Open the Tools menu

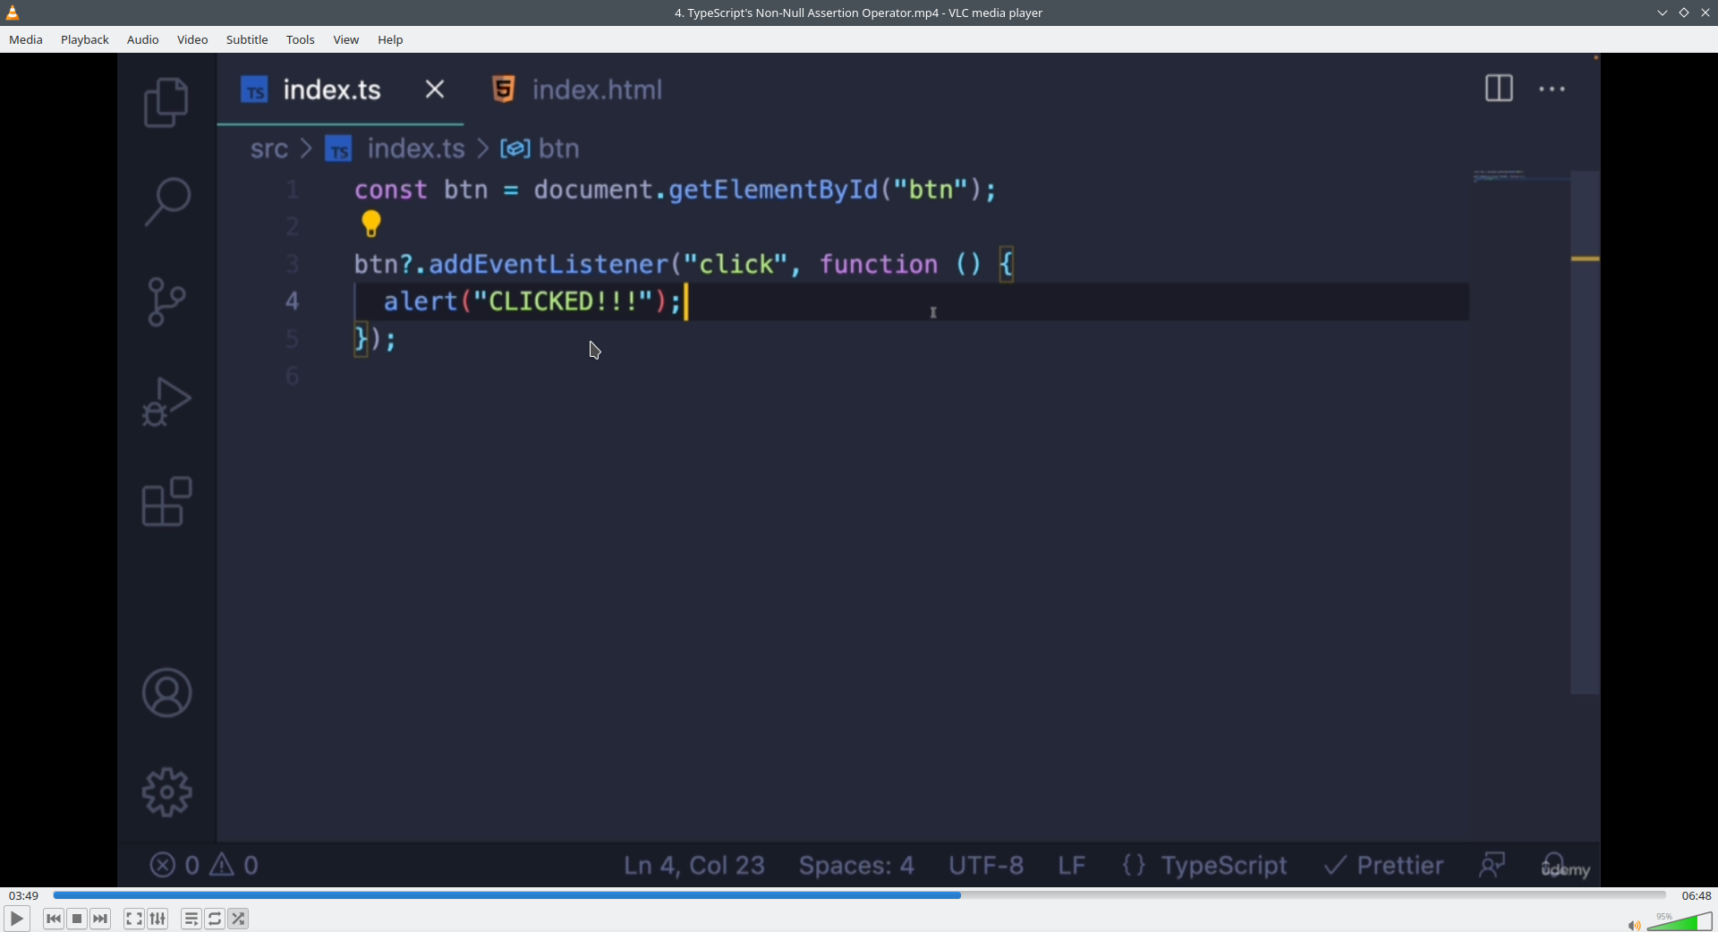coord(301,40)
